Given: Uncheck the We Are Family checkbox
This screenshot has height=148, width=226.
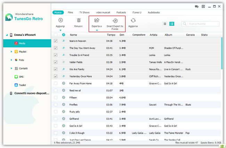Looking at the screenshot, I should coord(56,69).
